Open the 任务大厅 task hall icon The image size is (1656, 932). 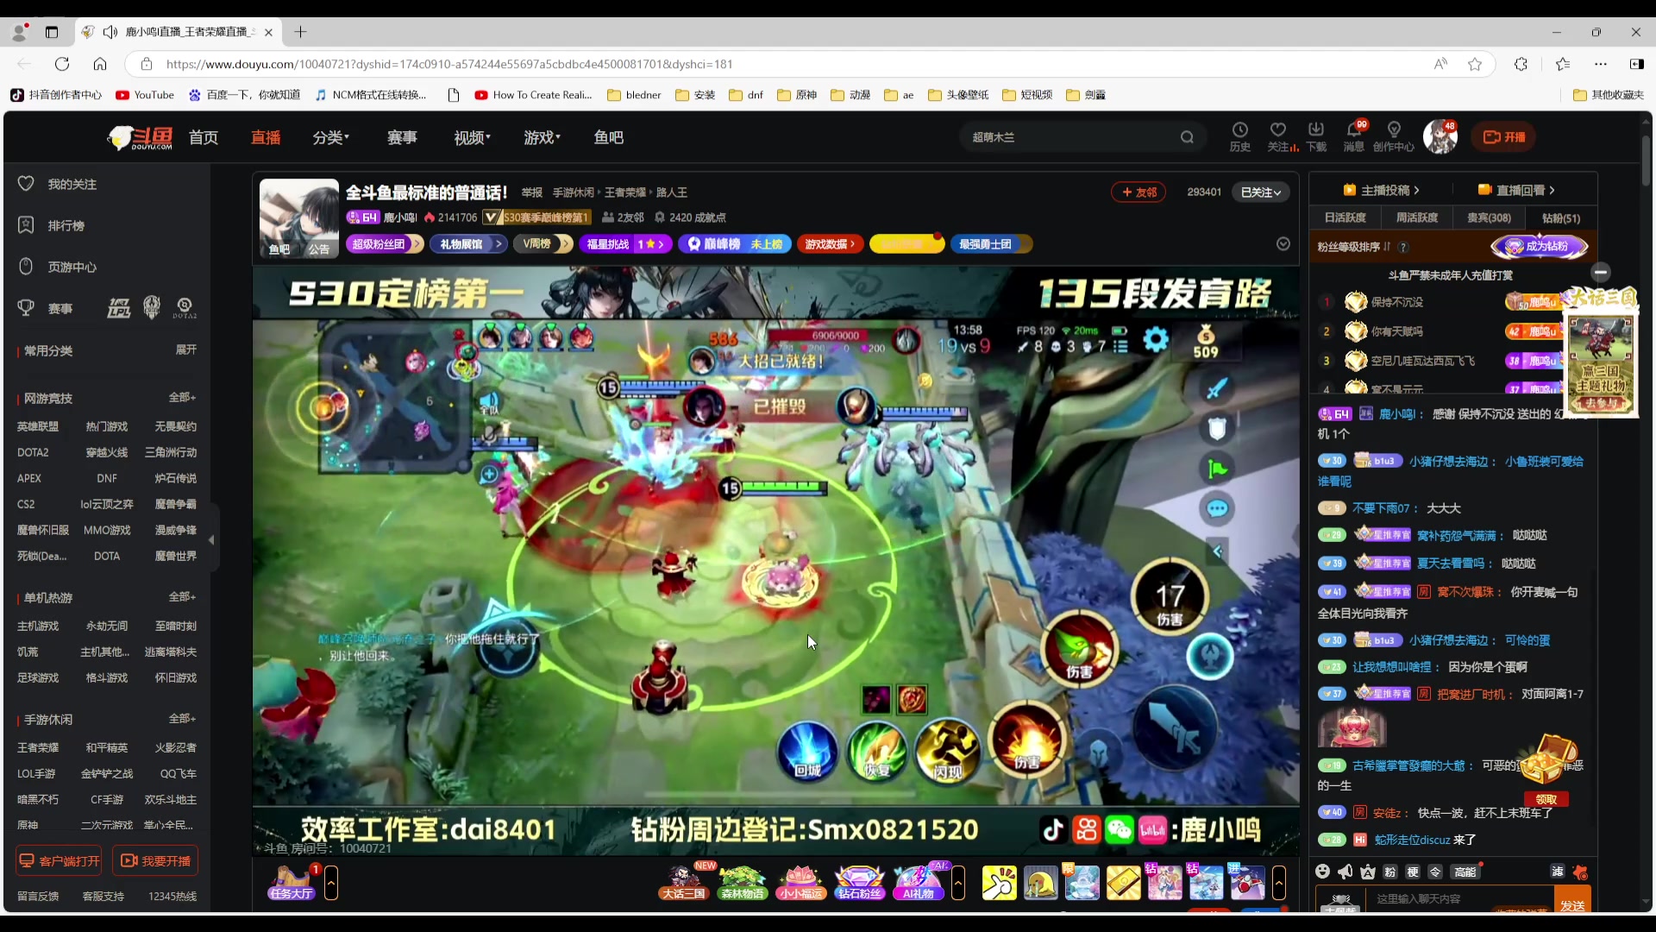[x=292, y=883]
